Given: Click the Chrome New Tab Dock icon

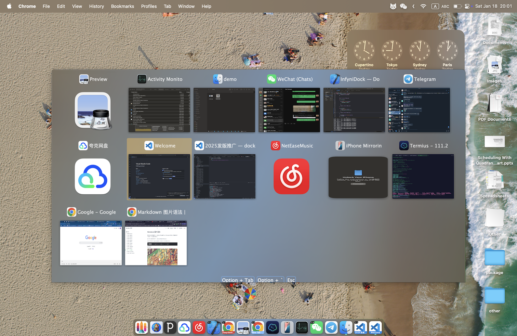Looking at the screenshot, I should [258, 327].
